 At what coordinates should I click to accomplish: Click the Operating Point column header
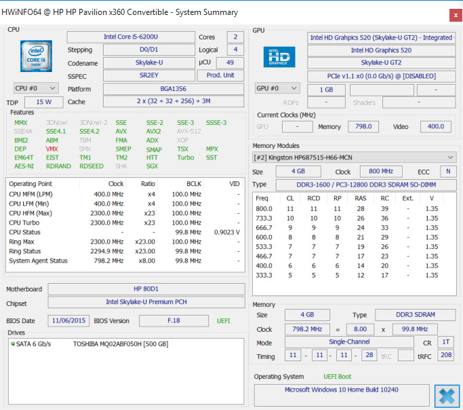click(31, 184)
